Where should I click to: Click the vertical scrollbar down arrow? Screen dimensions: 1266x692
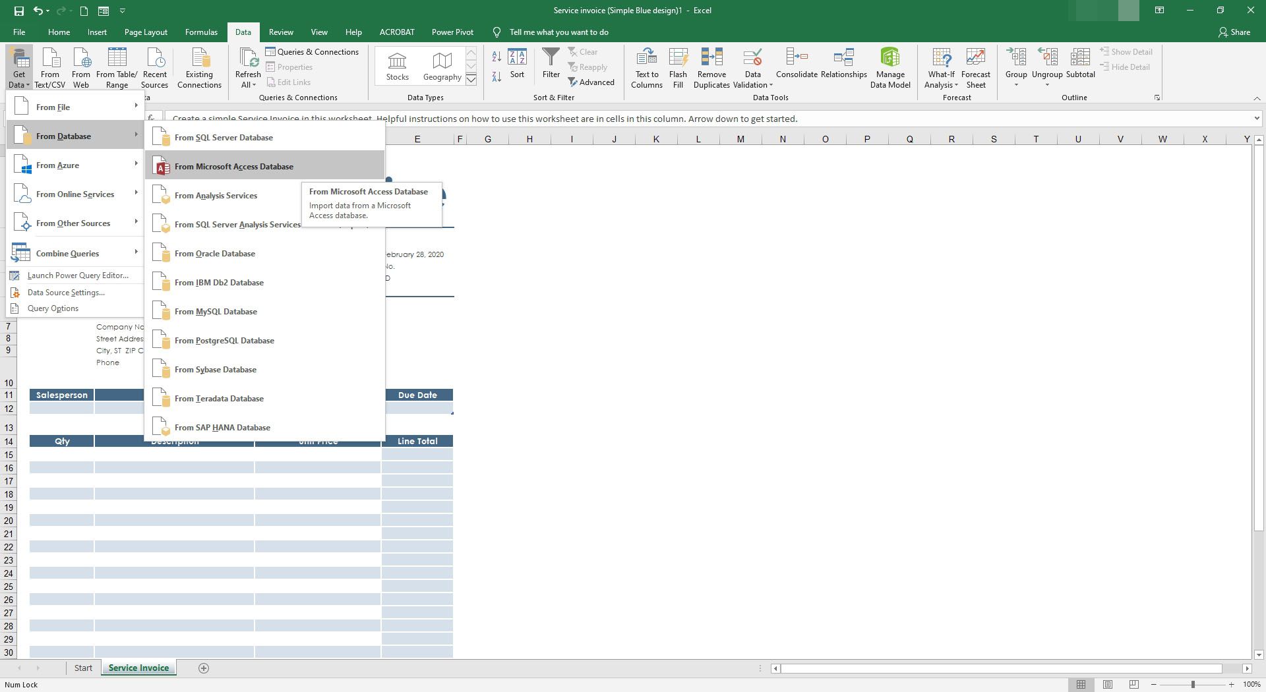tap(1259, 654)
